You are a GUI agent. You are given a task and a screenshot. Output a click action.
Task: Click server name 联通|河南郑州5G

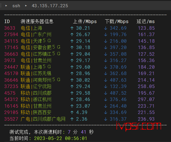[x=41, y=80]
